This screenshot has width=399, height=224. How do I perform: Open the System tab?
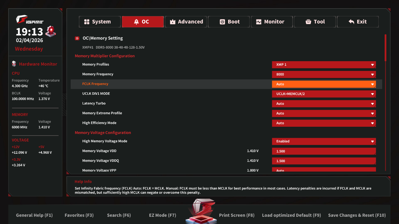[100, 22]
